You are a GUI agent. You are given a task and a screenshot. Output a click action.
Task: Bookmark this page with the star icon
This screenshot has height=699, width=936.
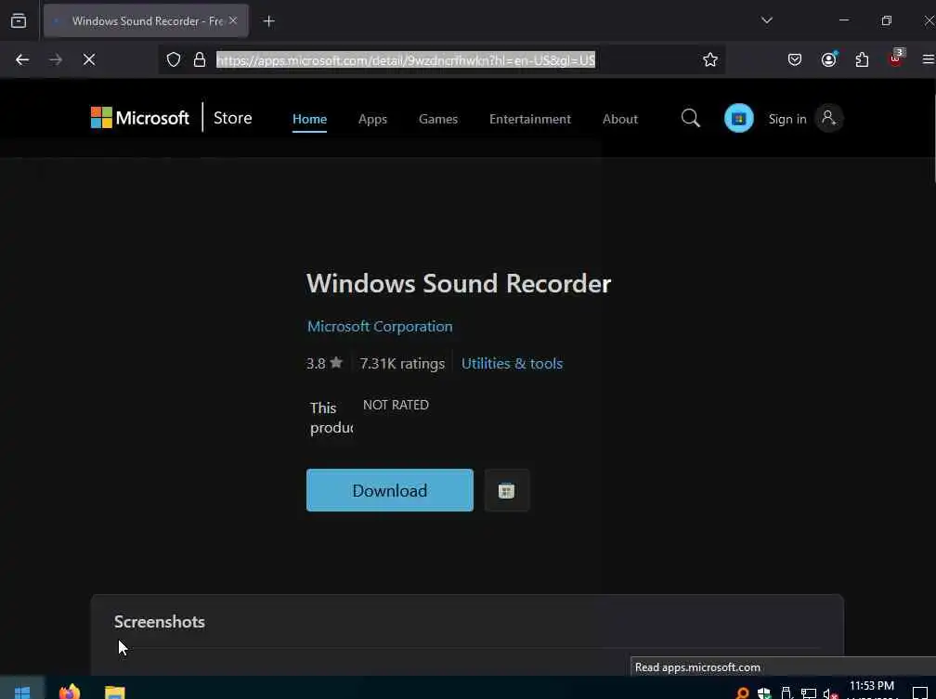coord(709,59)
